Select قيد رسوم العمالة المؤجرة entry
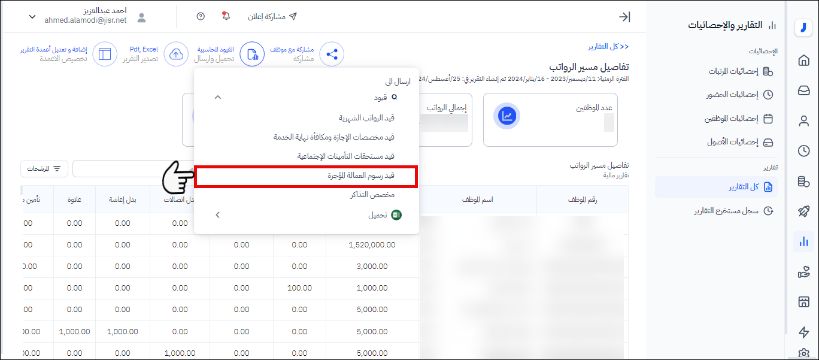This screenshot has height=360, width=819. pos(305,176)
